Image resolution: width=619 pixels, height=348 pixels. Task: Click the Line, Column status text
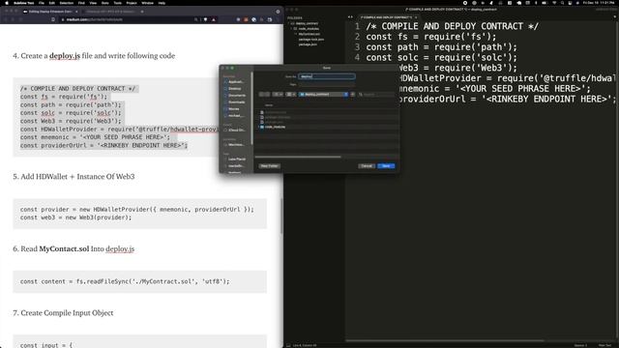305,345
